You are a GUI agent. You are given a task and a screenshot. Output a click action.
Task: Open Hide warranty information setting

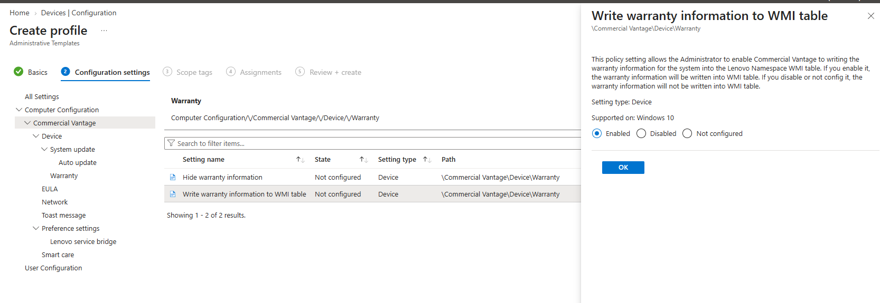[222, 178]
